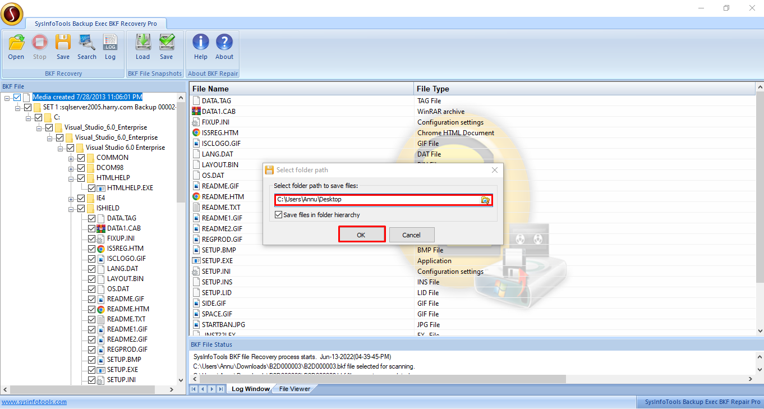Collapse the Media created root node
The image size is (764, 409).
[x=7, y=98]
